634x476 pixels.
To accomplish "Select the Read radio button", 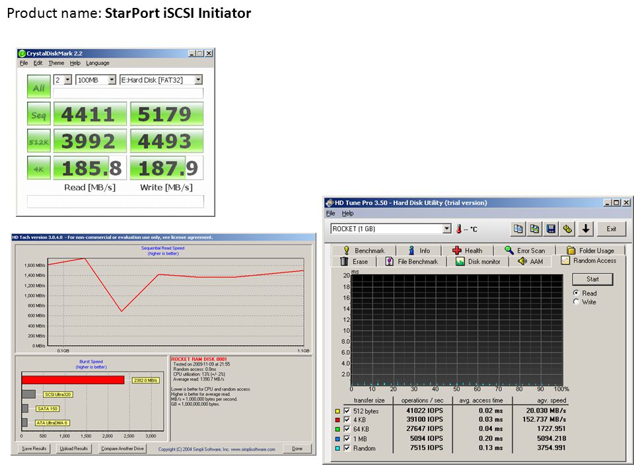I will point(576,293).
